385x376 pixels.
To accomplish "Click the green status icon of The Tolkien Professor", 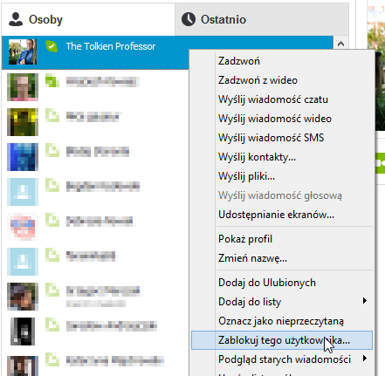I will point(52,46).
